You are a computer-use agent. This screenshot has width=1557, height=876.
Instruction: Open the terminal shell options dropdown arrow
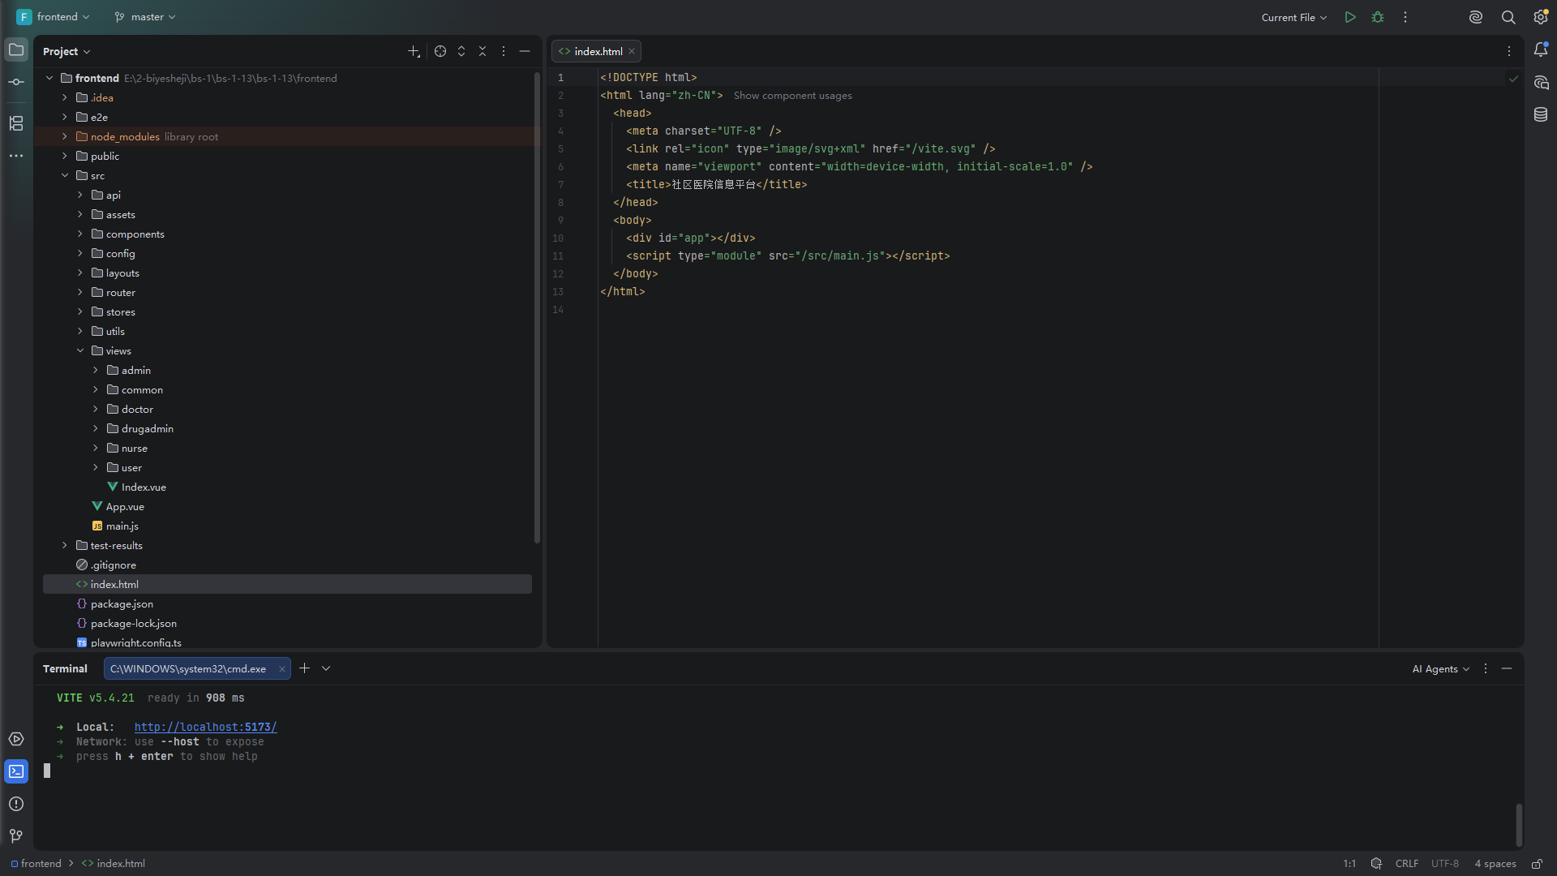tap(326, 668)
